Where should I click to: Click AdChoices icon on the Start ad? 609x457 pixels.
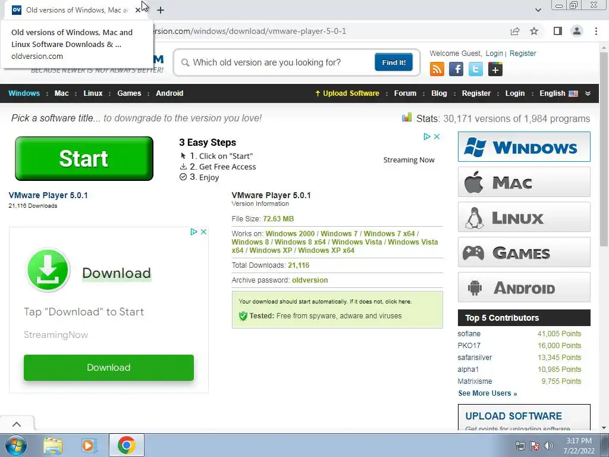pyautogui.click(x=427, y=136)
